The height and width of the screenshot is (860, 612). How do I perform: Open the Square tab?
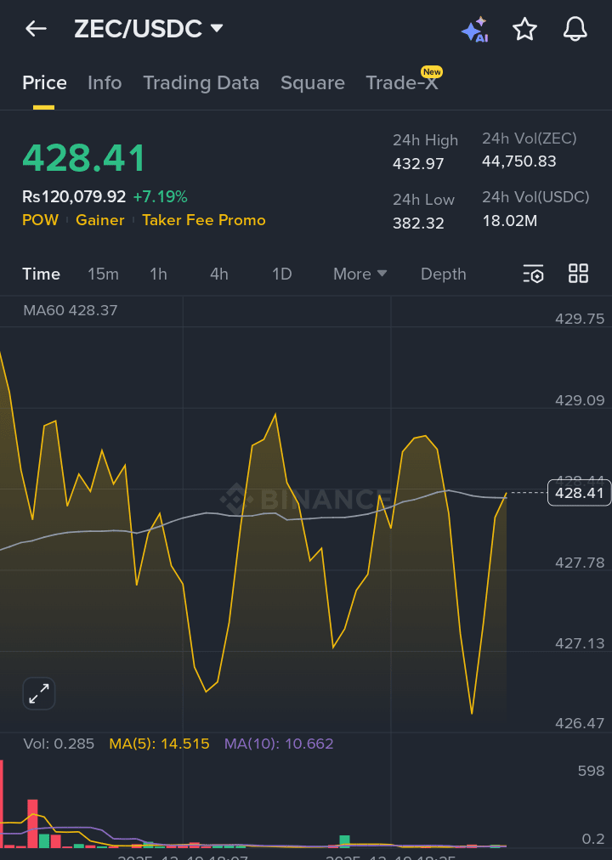(x=313, y=82)
